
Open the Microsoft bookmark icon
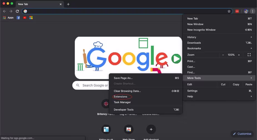(x=31, y=18)
